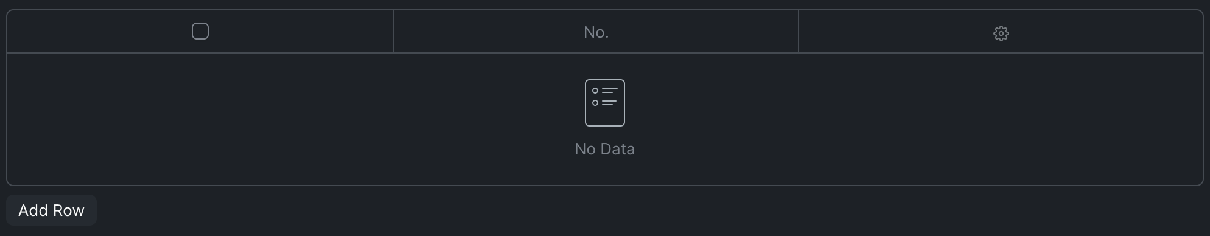Click the No Data label
Viewport: 1210px width, 236px height.
[604, 149]
